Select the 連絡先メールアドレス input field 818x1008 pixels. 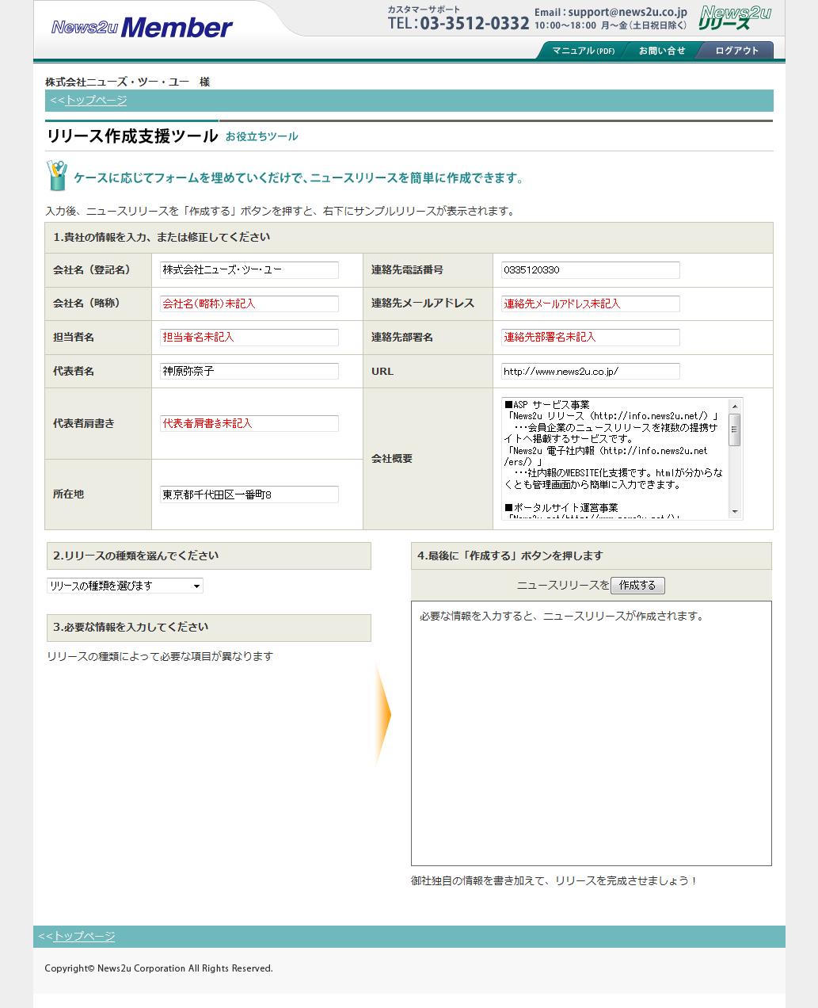click(590, 304)
